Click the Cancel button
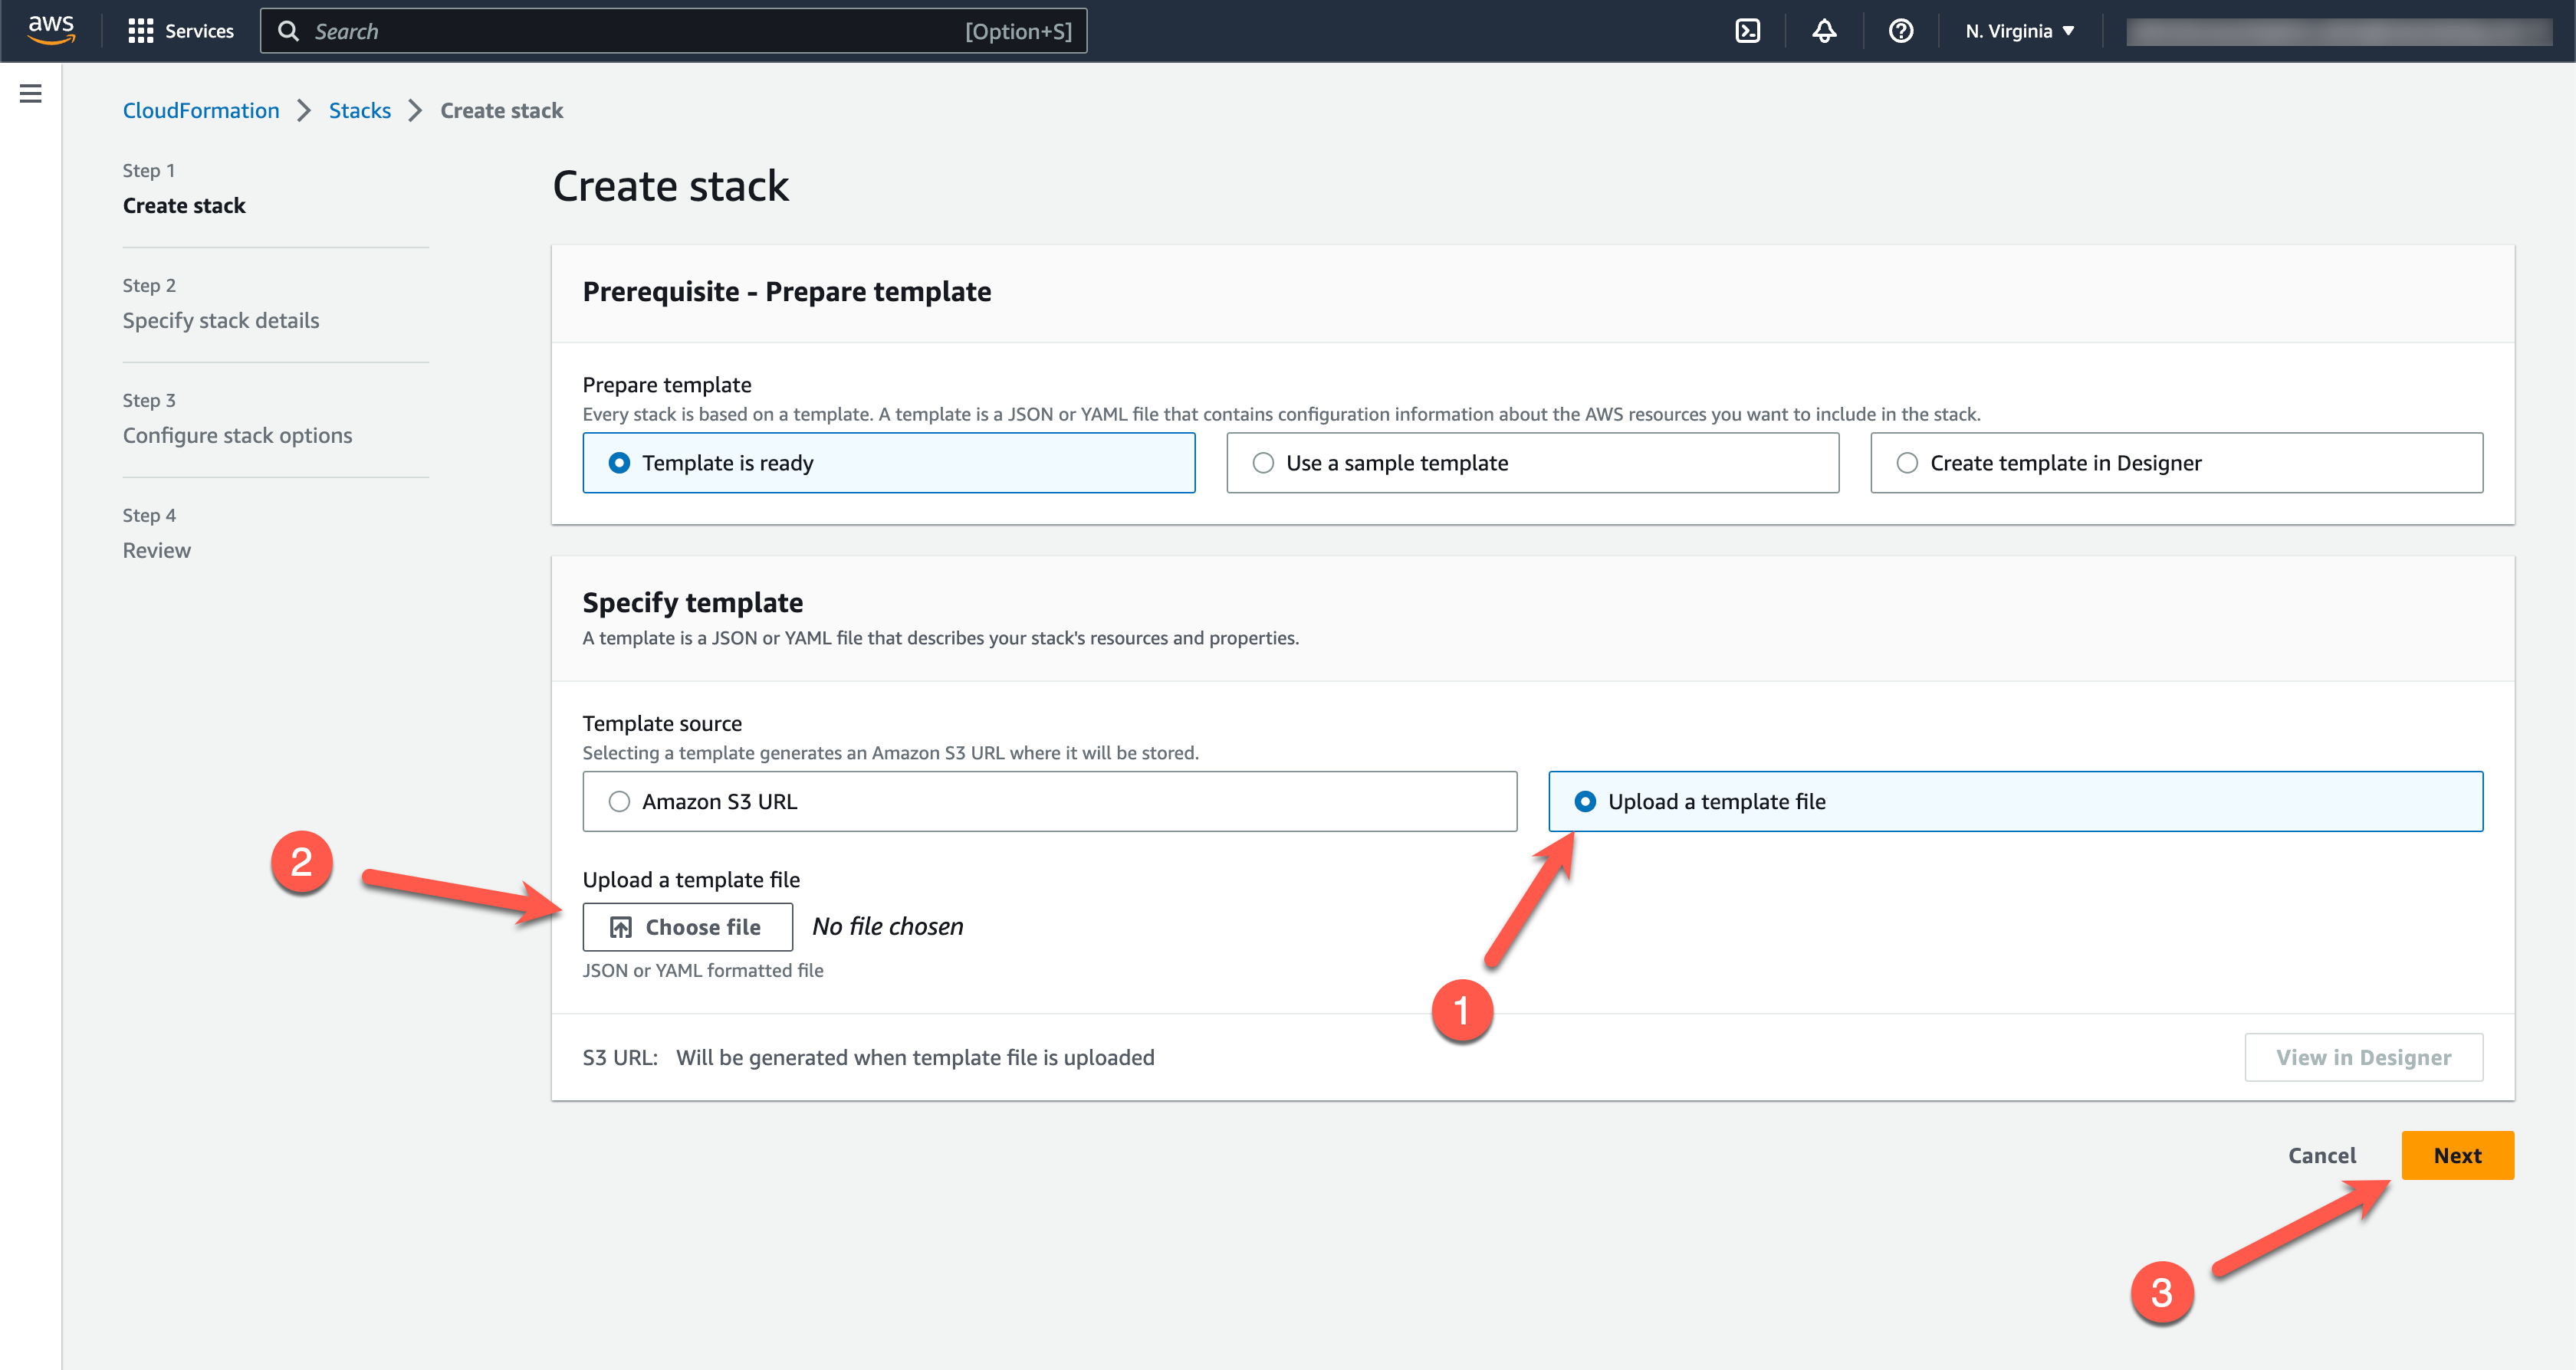This screenshot has height=1370, width=2576. point(2321,1155)
